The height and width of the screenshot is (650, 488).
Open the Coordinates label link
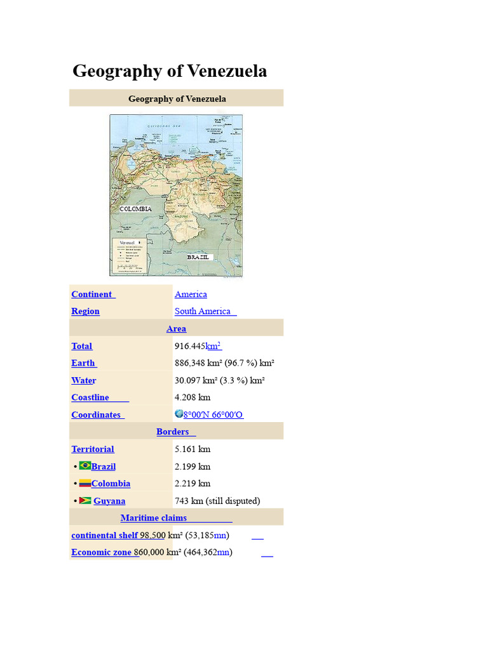point(98,415)
